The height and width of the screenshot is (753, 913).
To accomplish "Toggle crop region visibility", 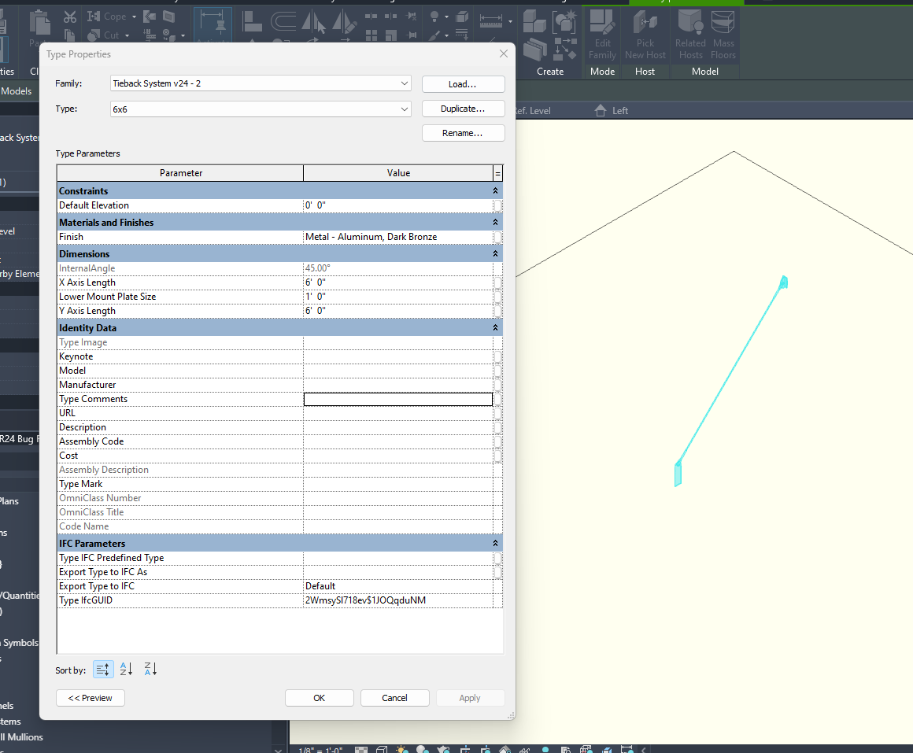I will click(486, 748).
